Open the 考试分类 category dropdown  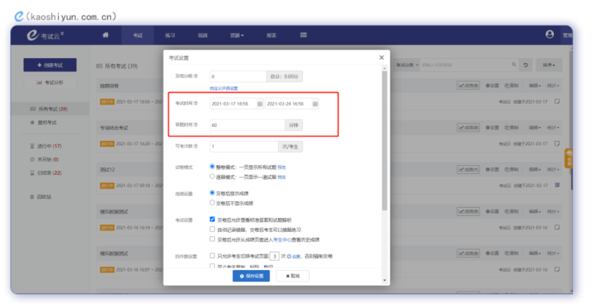[407, 65]
